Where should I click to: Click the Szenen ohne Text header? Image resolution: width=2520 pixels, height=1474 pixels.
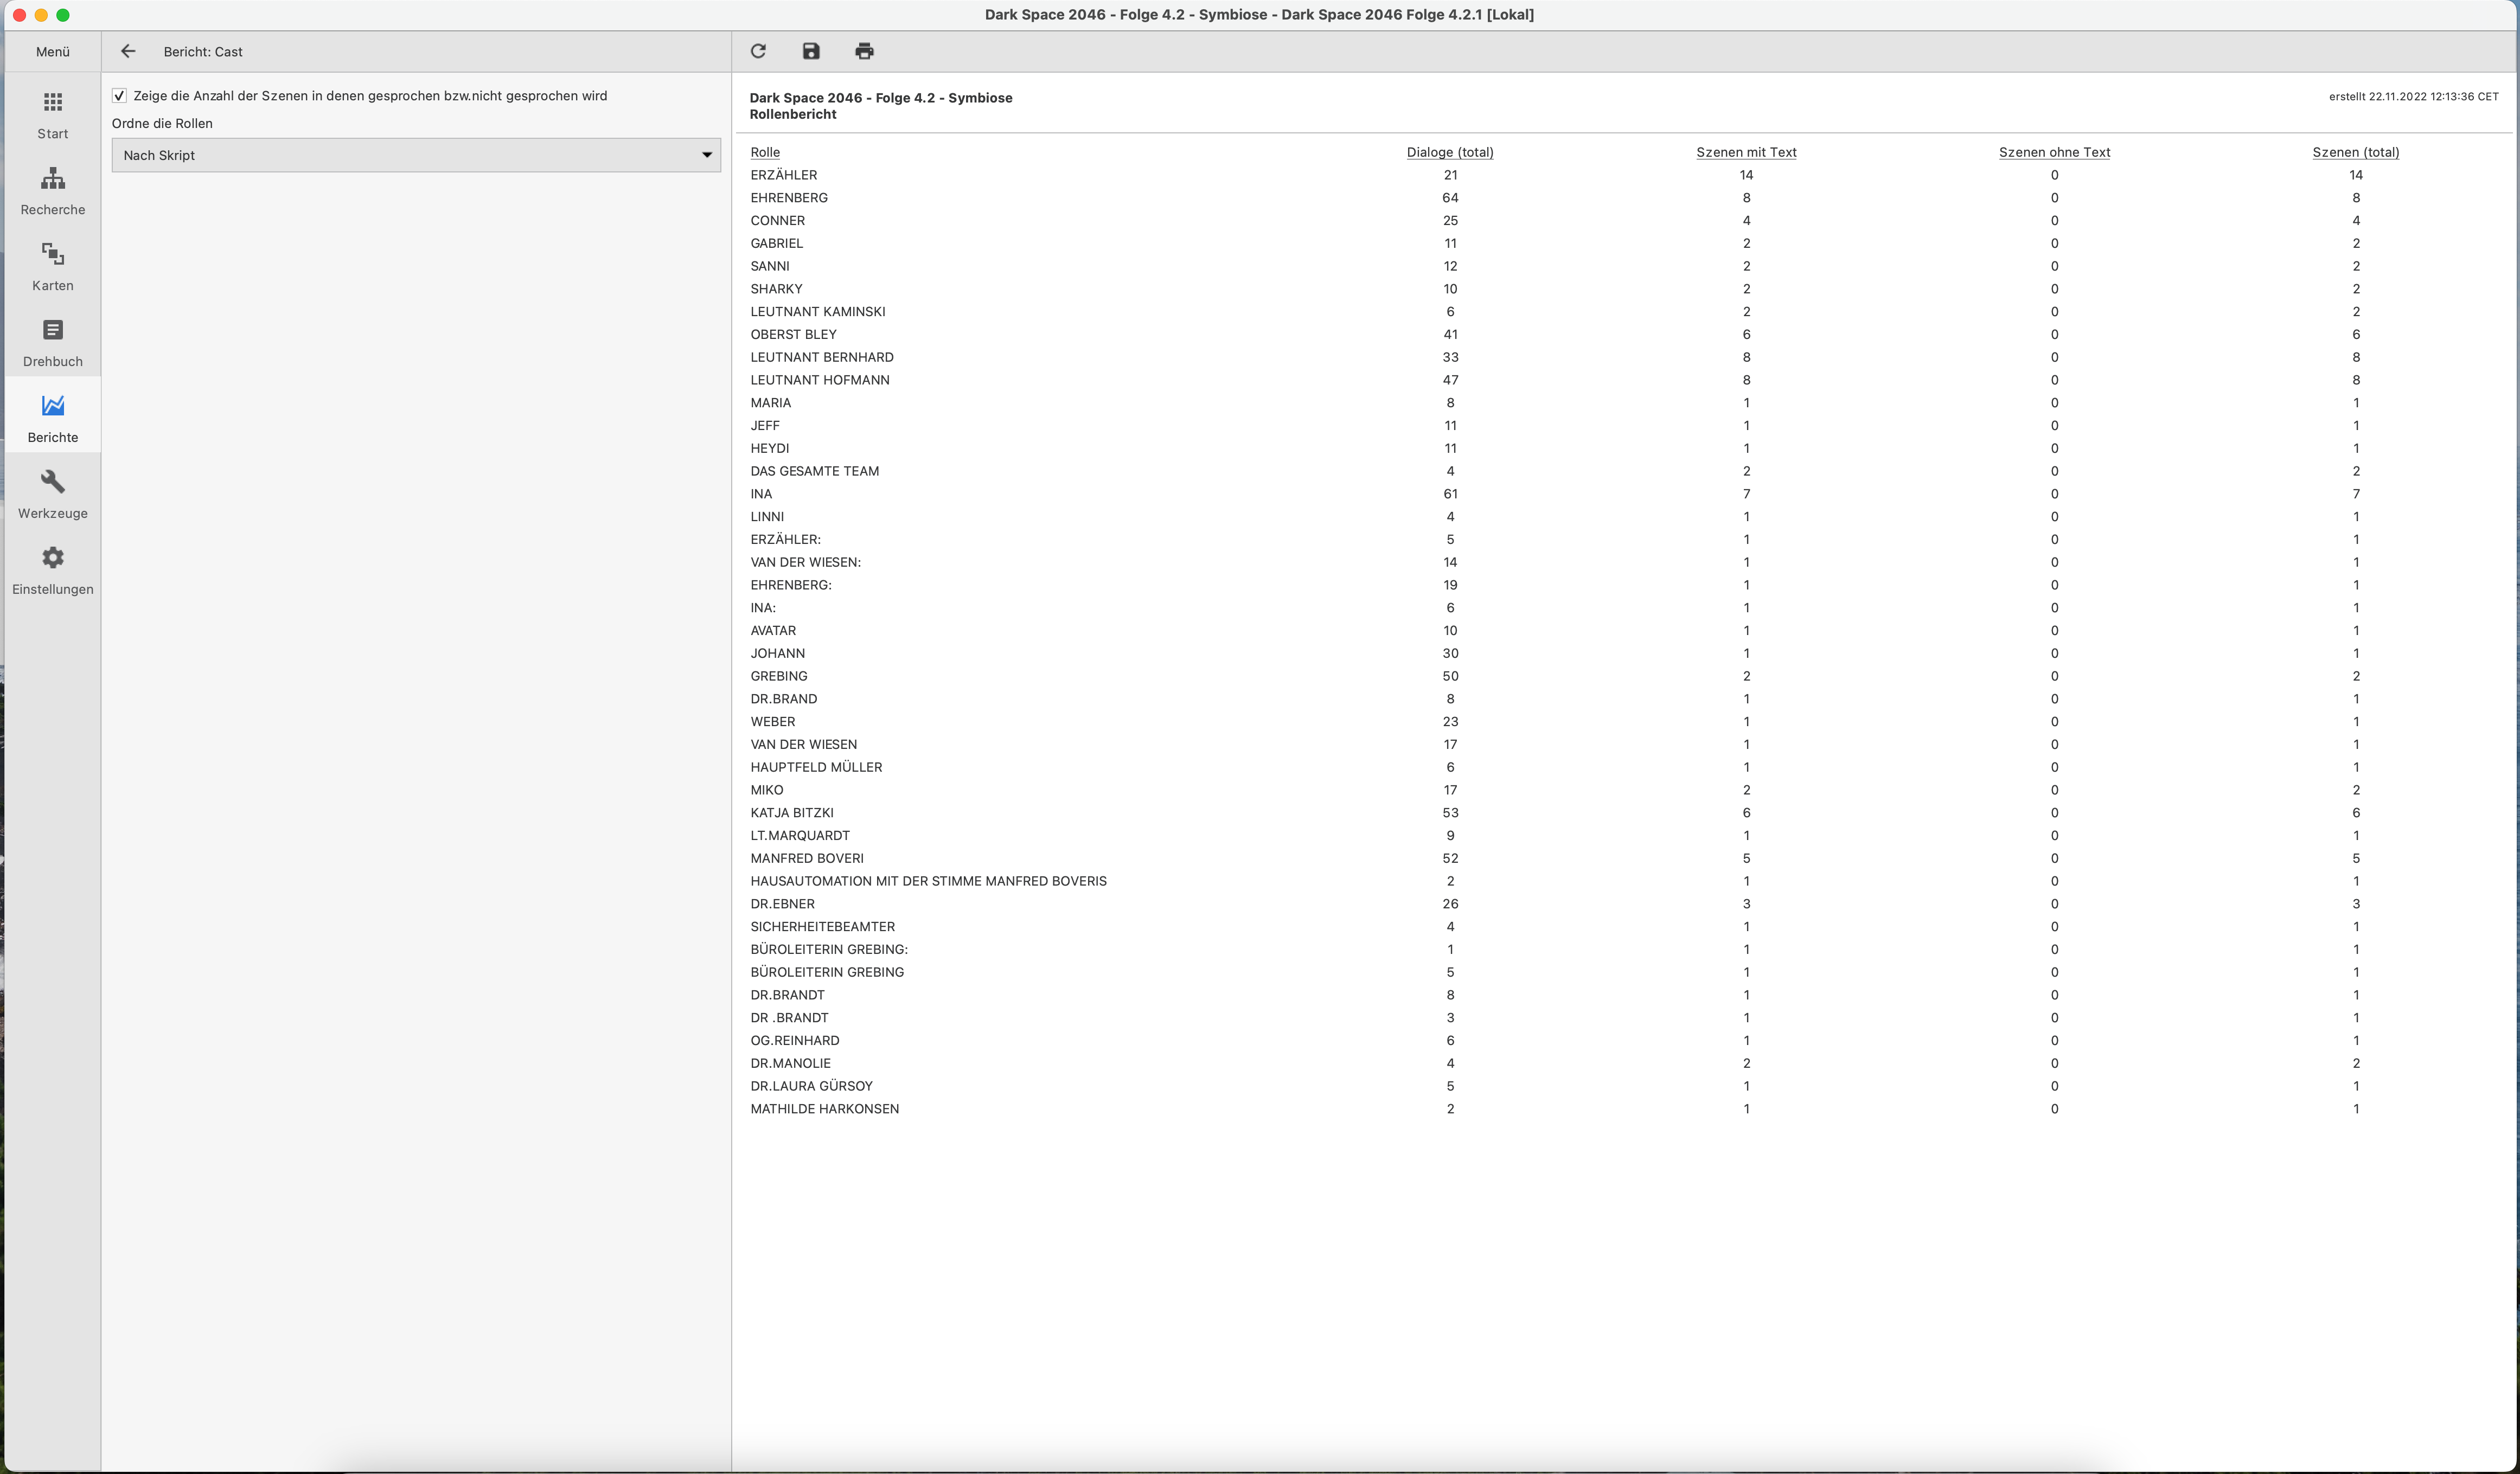(x=2054, y=152)
